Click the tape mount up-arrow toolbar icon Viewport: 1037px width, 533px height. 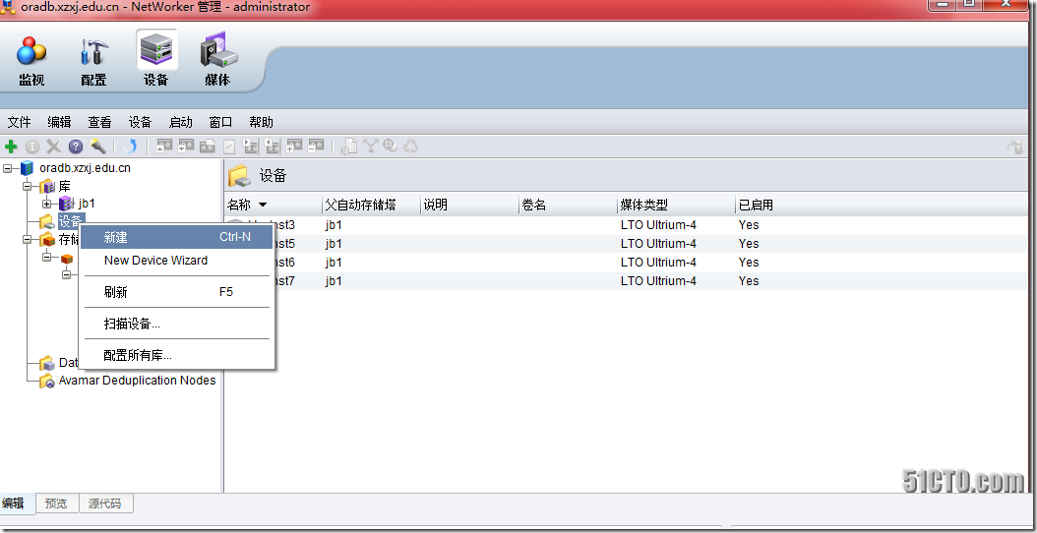[164, 146]
